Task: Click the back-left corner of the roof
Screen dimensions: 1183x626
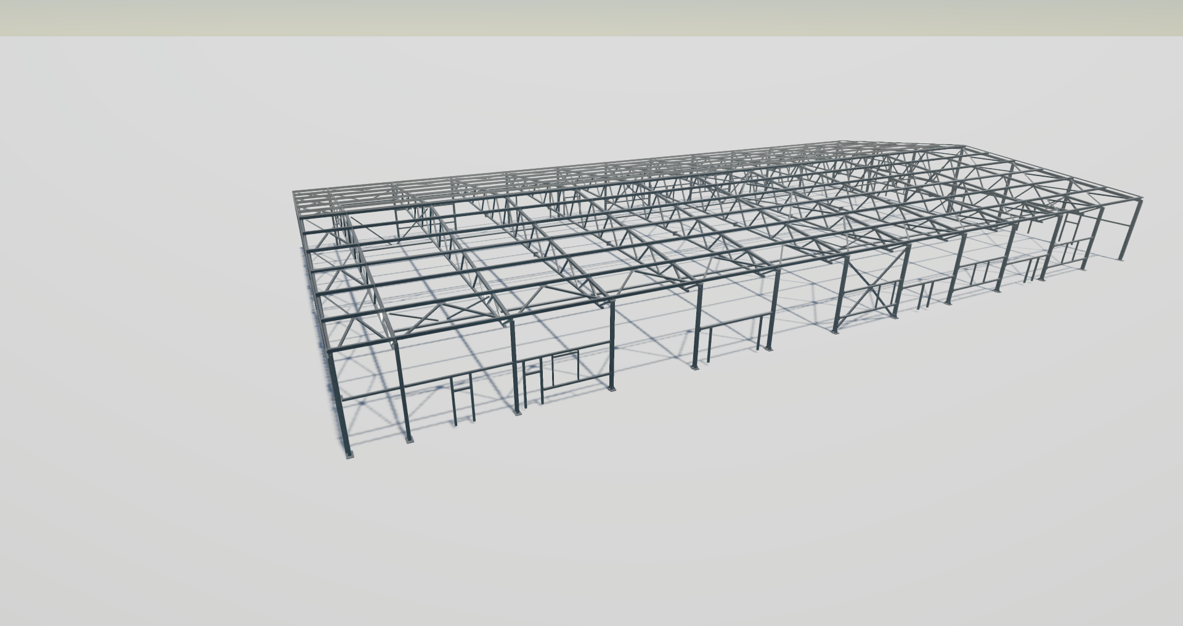Action: (293, 193)
